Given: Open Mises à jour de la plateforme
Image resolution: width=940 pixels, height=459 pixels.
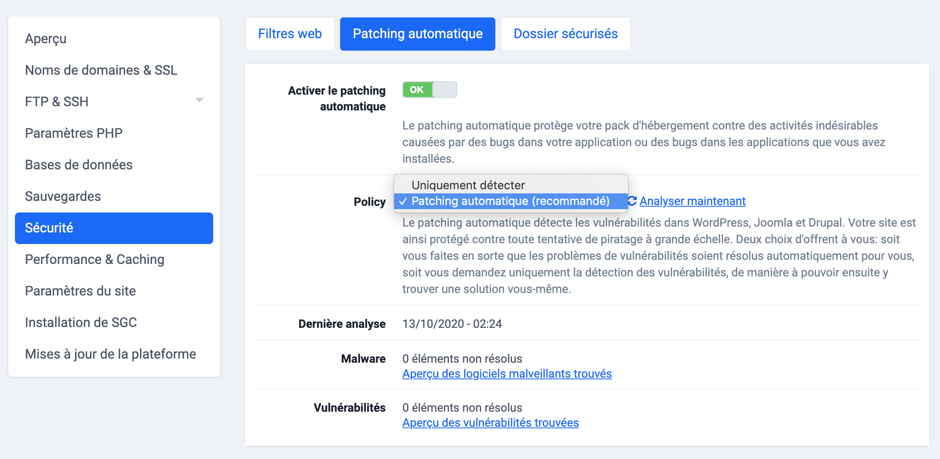Looking at the screenshot, I should 110,354.
